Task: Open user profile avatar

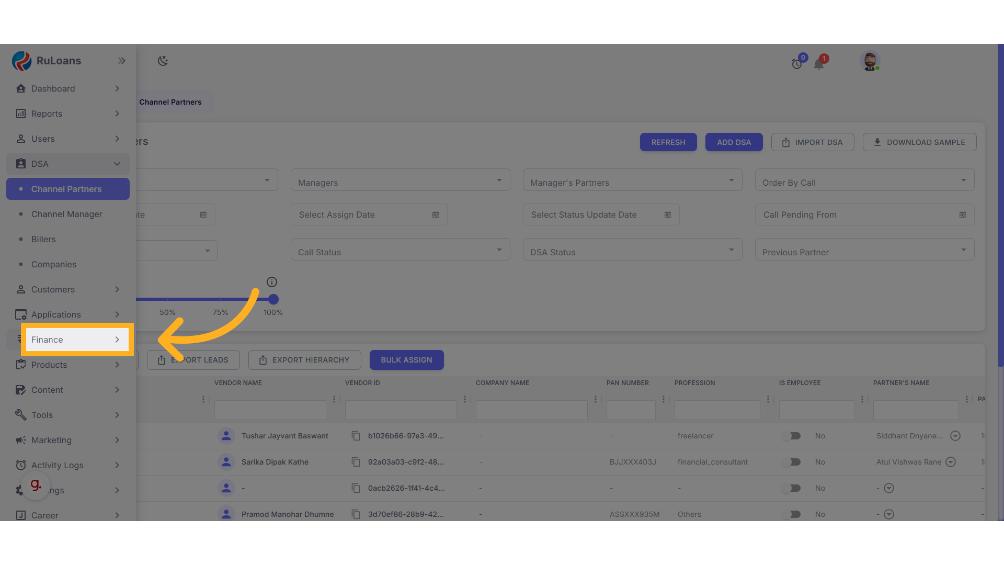Action: point(870,61)
